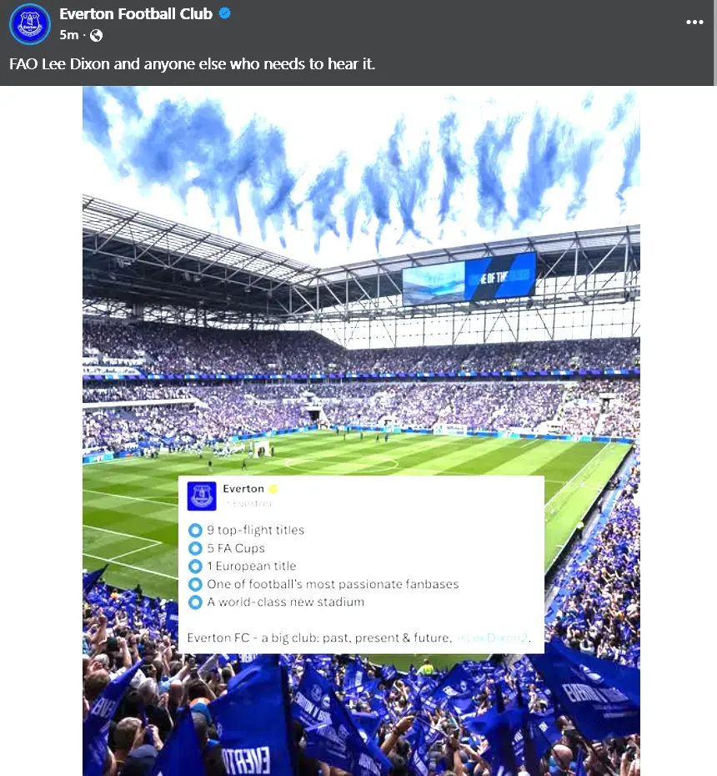Open the Everton Football Club profile picture
The width and height of the screenshot is (717, 776).
(x=30, y=23)
